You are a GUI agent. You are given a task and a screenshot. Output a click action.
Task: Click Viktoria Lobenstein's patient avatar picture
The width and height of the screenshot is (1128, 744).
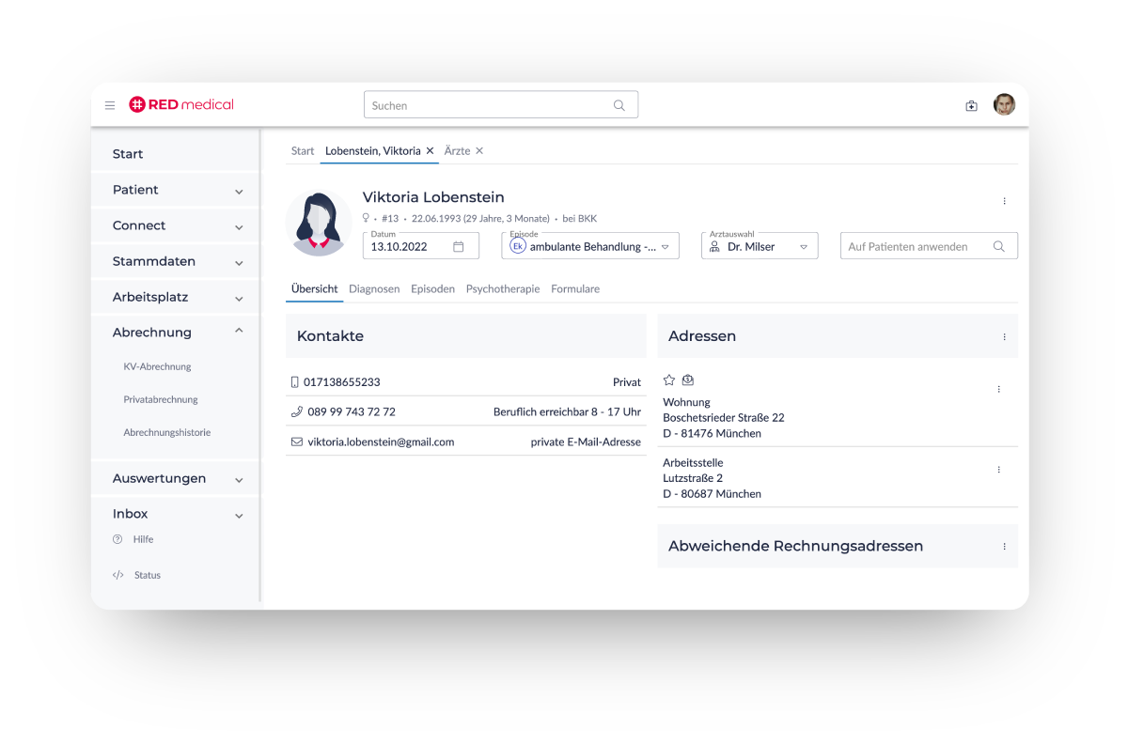319,223
